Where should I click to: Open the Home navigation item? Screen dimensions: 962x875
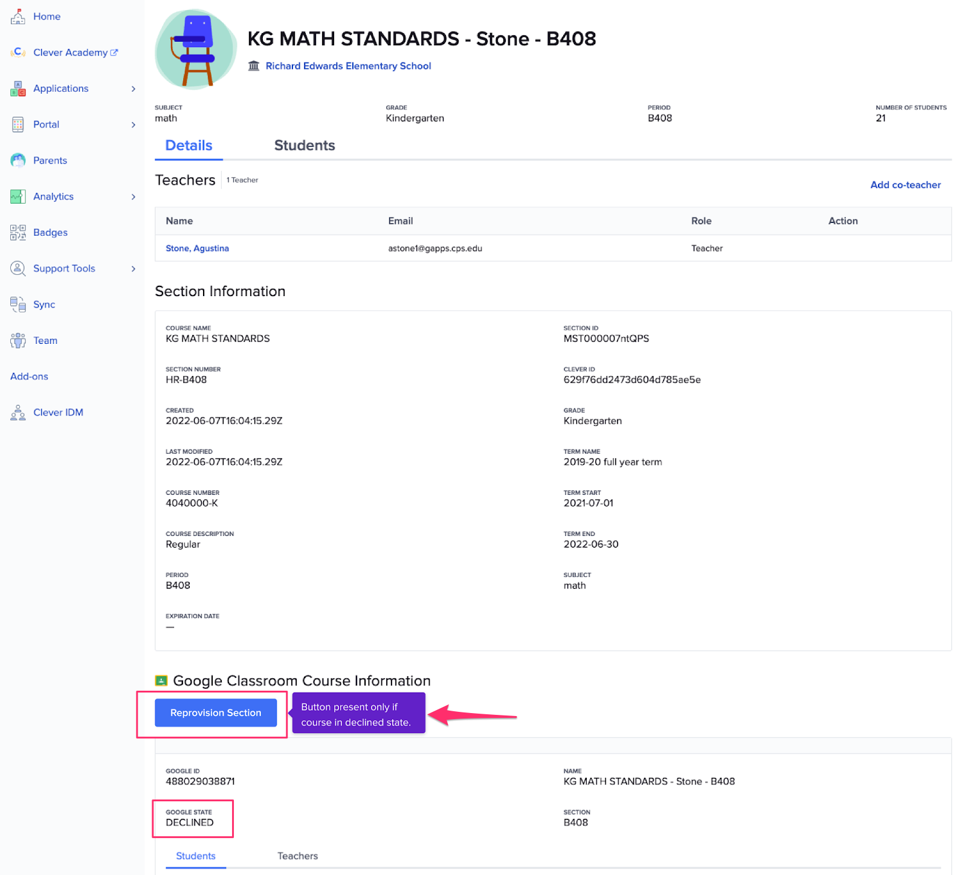[x=47, y=16]
